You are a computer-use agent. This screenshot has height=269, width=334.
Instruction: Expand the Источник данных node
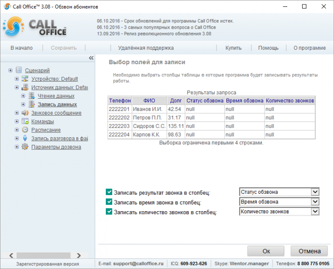pos(17,87)
